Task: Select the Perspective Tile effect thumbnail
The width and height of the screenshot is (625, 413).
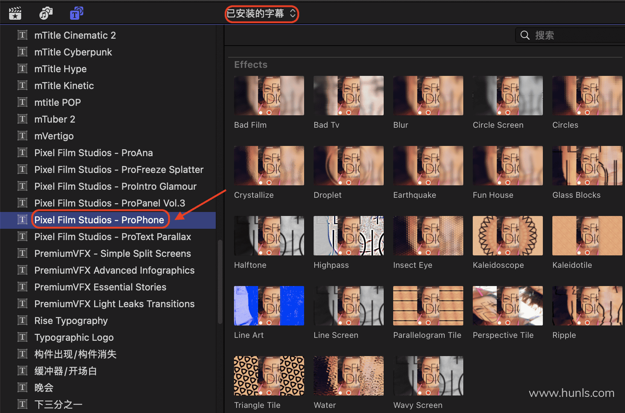Action: [508, 306]
